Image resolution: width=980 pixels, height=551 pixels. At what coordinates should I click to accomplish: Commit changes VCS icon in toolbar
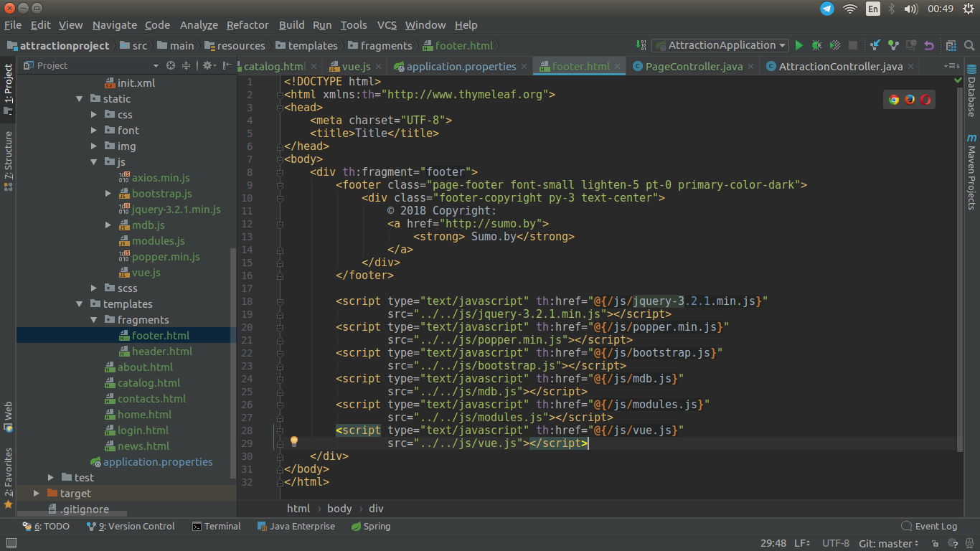click(x=893, y=45)
